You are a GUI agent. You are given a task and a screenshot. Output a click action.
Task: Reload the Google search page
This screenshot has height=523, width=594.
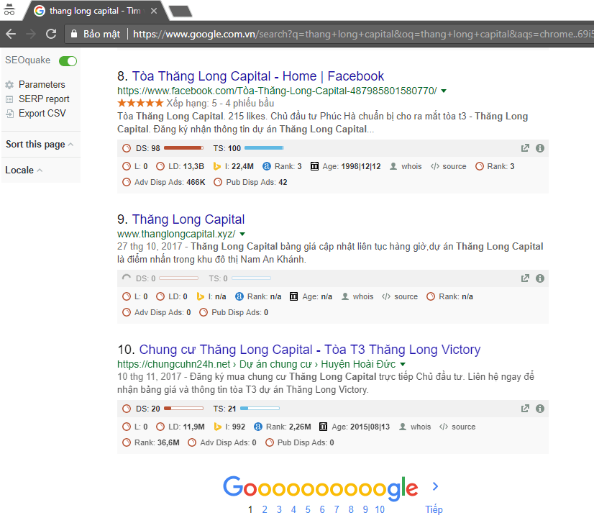[51, 34]
